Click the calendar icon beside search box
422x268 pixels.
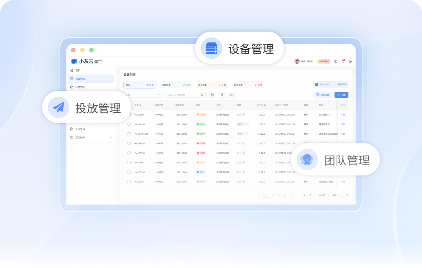pyautogui.click(x=212, y=95)
